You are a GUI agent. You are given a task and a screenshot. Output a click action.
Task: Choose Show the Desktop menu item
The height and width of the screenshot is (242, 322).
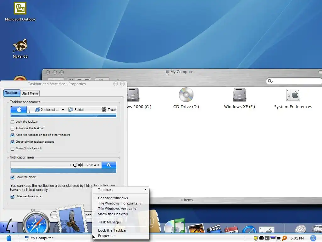pyautogui.click(x=120, y=214)
